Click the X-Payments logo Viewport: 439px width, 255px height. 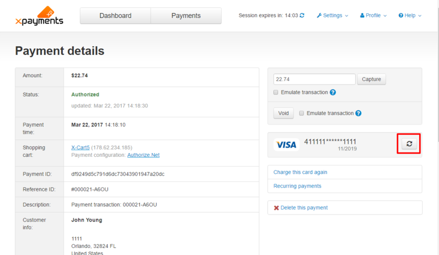pyautogui.click(x=39, y=16)
